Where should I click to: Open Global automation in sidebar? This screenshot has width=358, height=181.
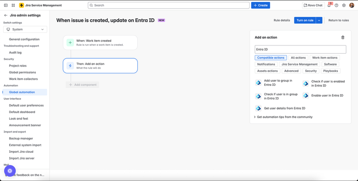pyautogui.click(x=25, y=92)
